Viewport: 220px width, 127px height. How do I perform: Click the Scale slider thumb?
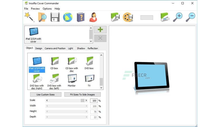83,100
